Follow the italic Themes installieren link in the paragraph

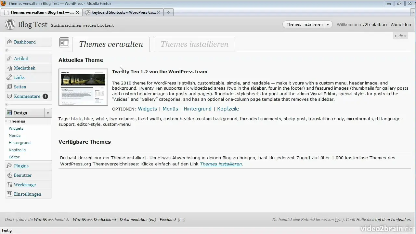coord(221,164)
